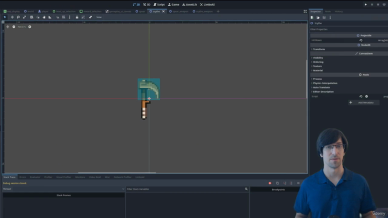
Task: Click the list-select nodes tool icon
Action: click(x=32, y=17)
